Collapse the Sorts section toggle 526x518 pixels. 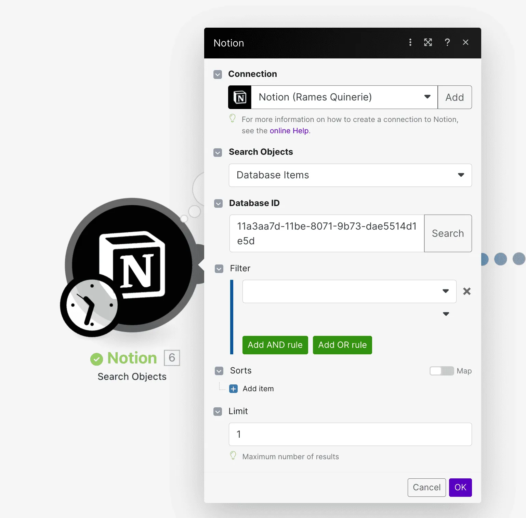[x=219, y=371]
